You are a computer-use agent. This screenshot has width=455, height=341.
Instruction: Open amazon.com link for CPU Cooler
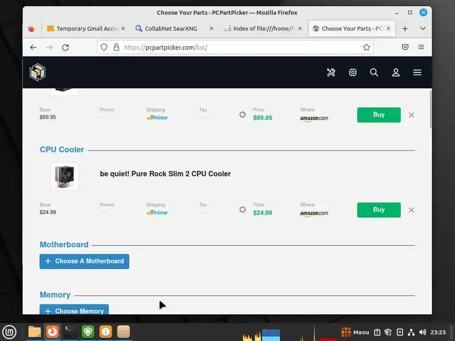314,214
